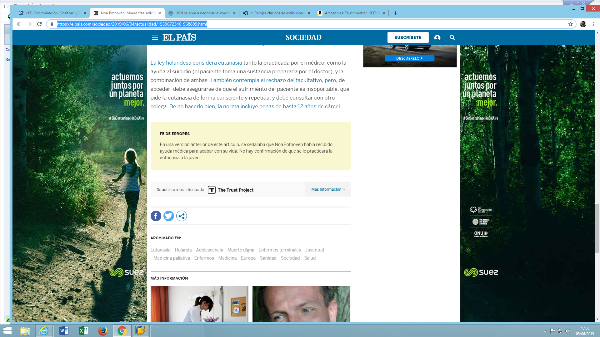Click the EL PAÍS logo
600x337 pixels.
point(179,37)
